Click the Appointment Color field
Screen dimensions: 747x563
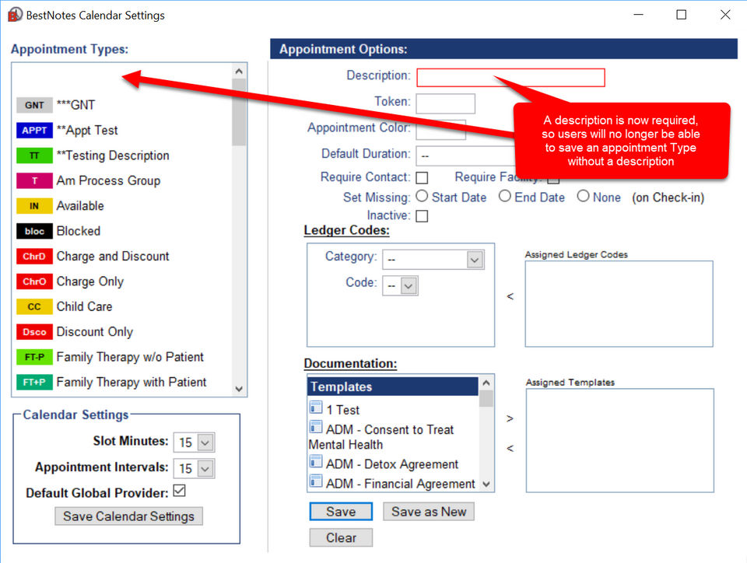440,129
